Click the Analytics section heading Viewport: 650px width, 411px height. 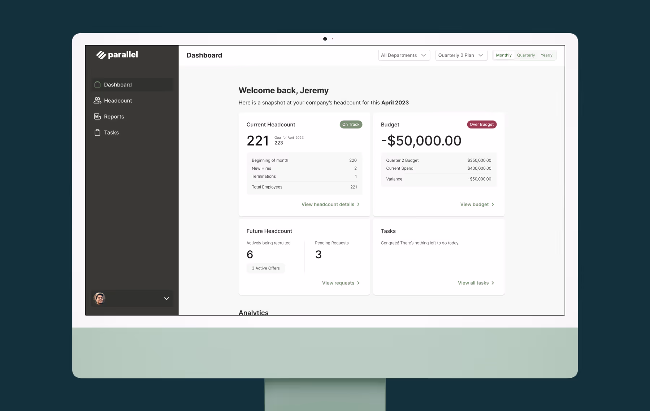pos(253,312)
